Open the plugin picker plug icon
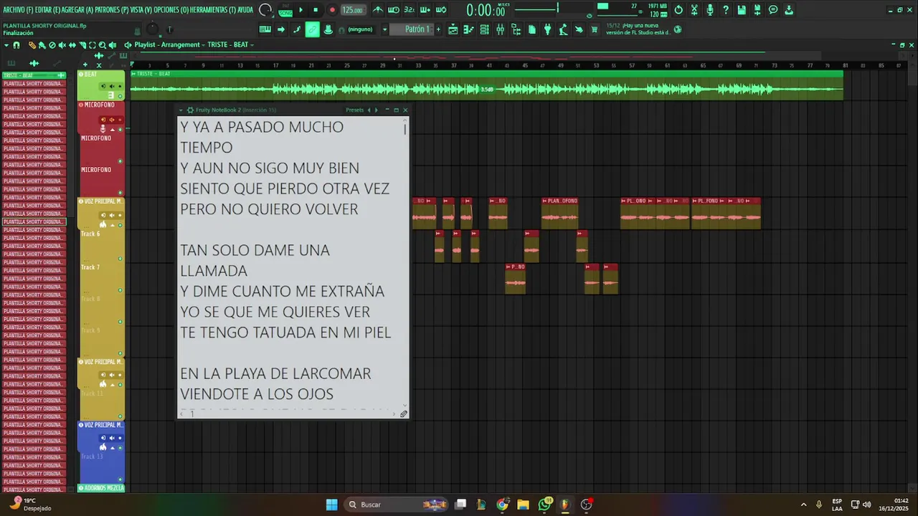918x516 pixels. (547, 29)
